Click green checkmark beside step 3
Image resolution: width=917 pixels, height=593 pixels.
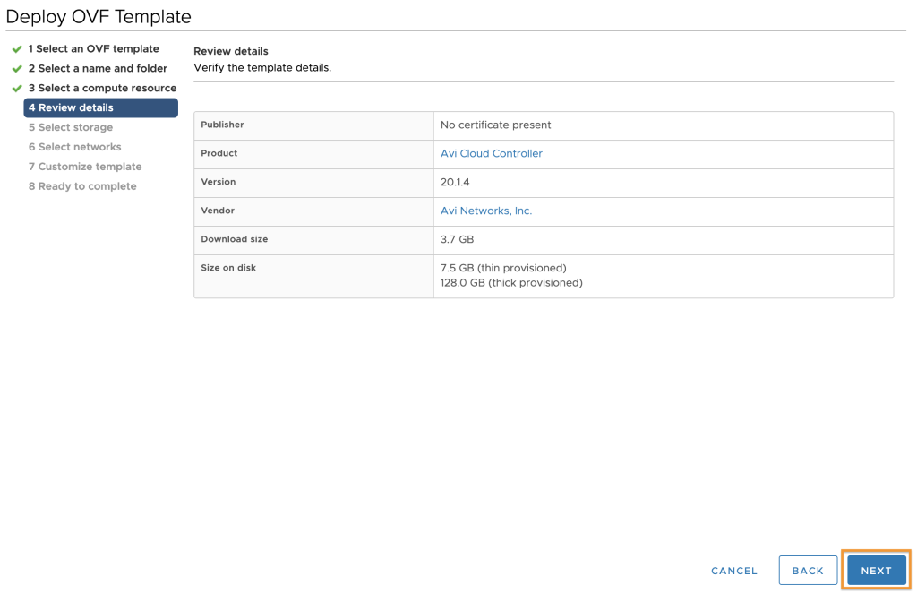pos(17,89)
